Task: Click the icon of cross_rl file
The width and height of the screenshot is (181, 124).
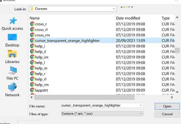Action: click(32, 29)
